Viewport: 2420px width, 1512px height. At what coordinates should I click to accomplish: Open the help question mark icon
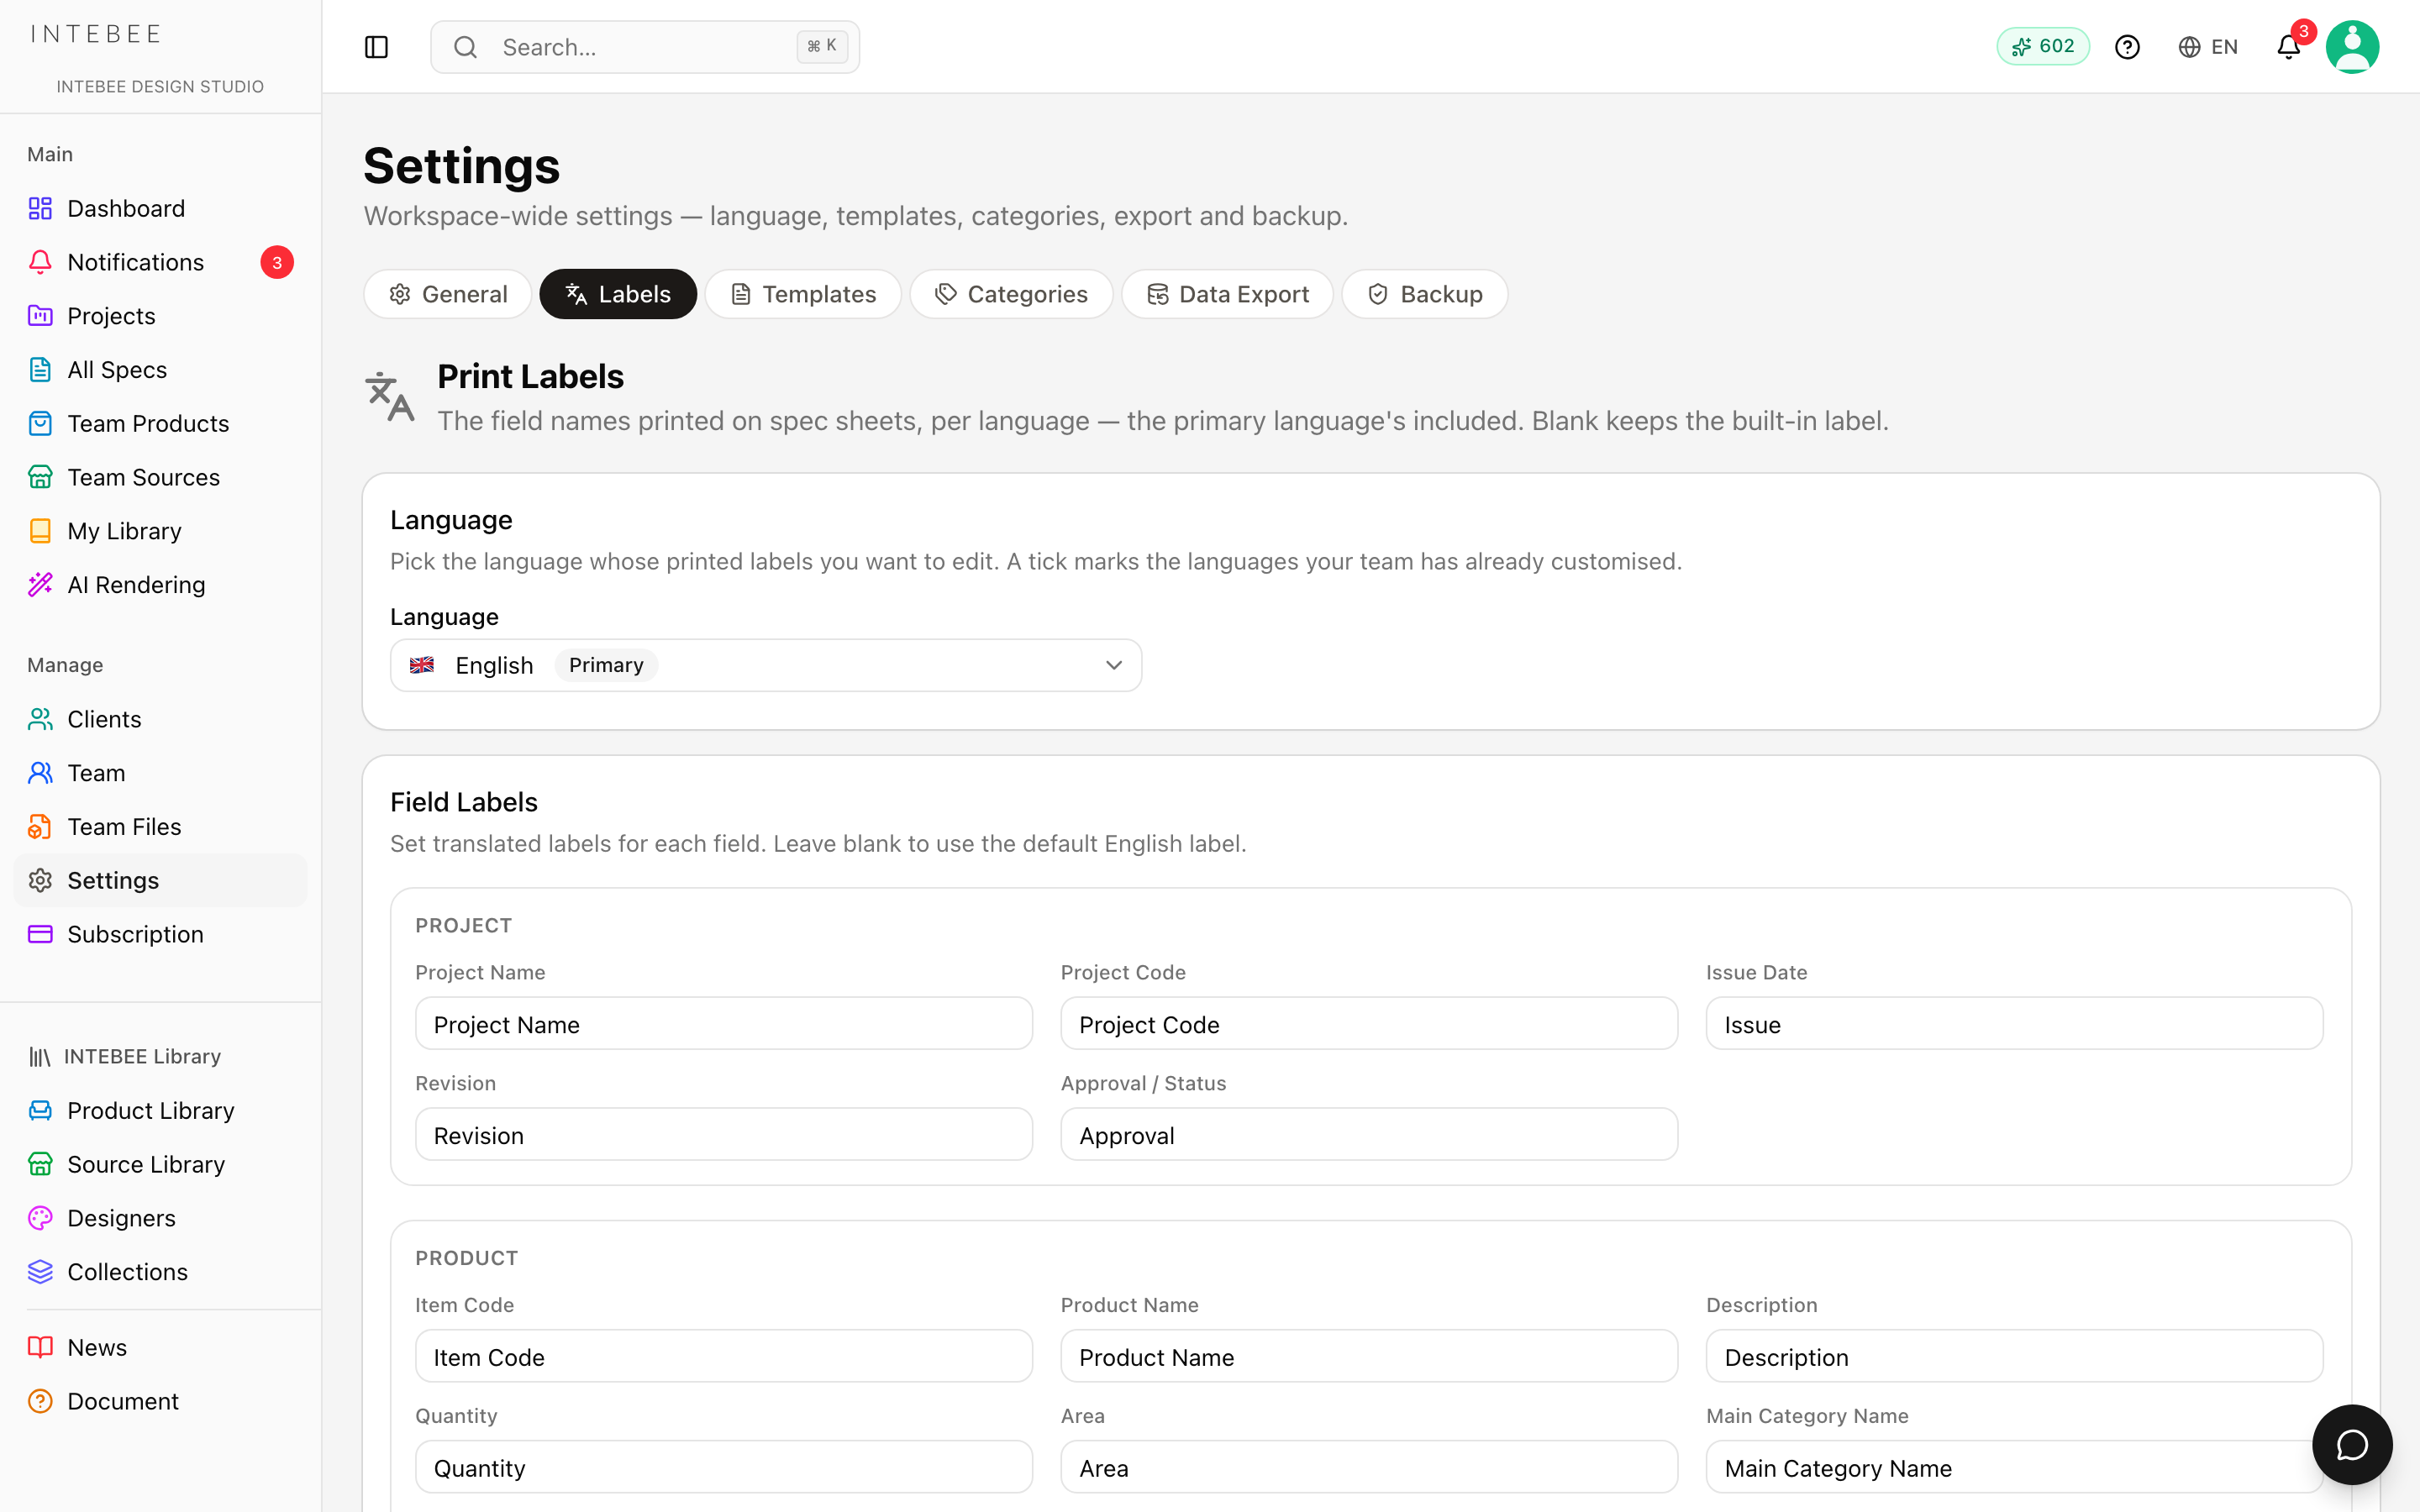pos(2127,47)
